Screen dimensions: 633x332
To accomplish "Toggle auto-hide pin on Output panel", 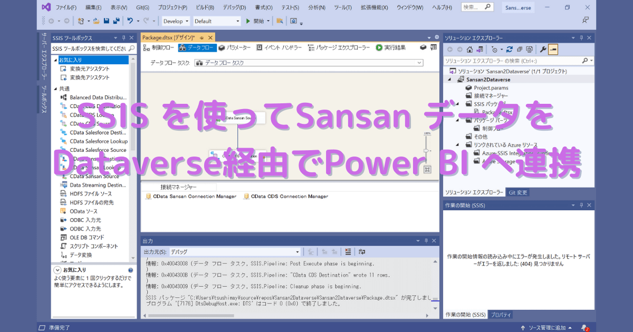I will (427, 240).
